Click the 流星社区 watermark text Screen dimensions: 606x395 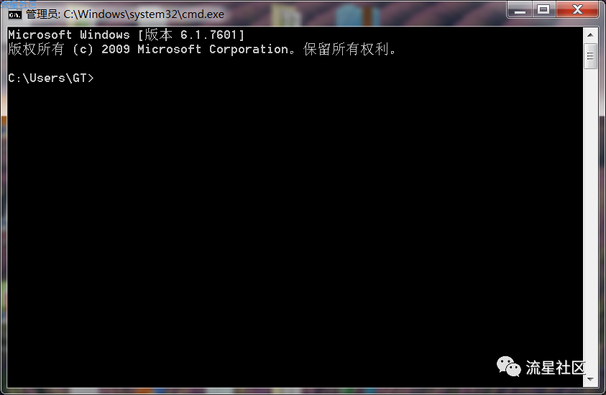556,368
